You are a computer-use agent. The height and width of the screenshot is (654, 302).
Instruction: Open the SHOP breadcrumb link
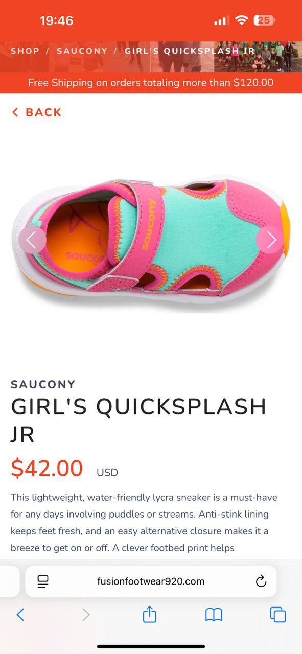pyautogui.click(x=25, y=51)
